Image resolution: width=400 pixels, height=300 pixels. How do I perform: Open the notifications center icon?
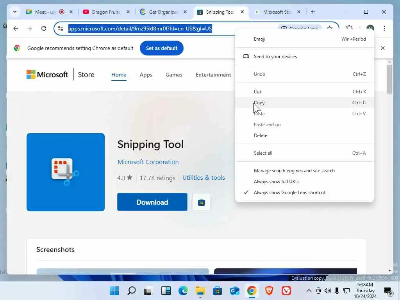[388, 291]
